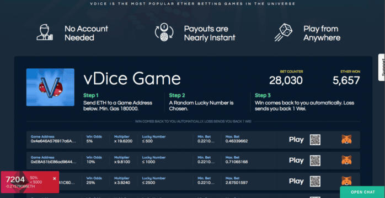
Task: Open the Support side tab
Action: (382, 67)
